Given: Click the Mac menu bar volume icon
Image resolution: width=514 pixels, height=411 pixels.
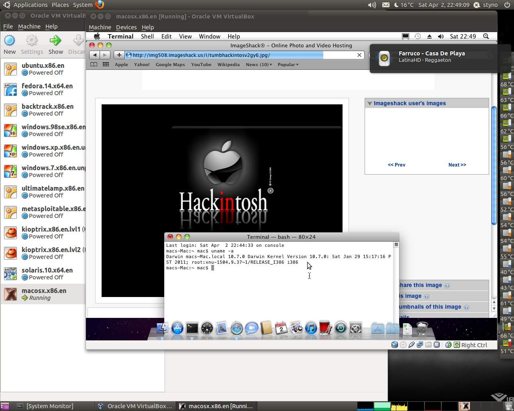Looking at the screenshot, I should pos(441,36).
